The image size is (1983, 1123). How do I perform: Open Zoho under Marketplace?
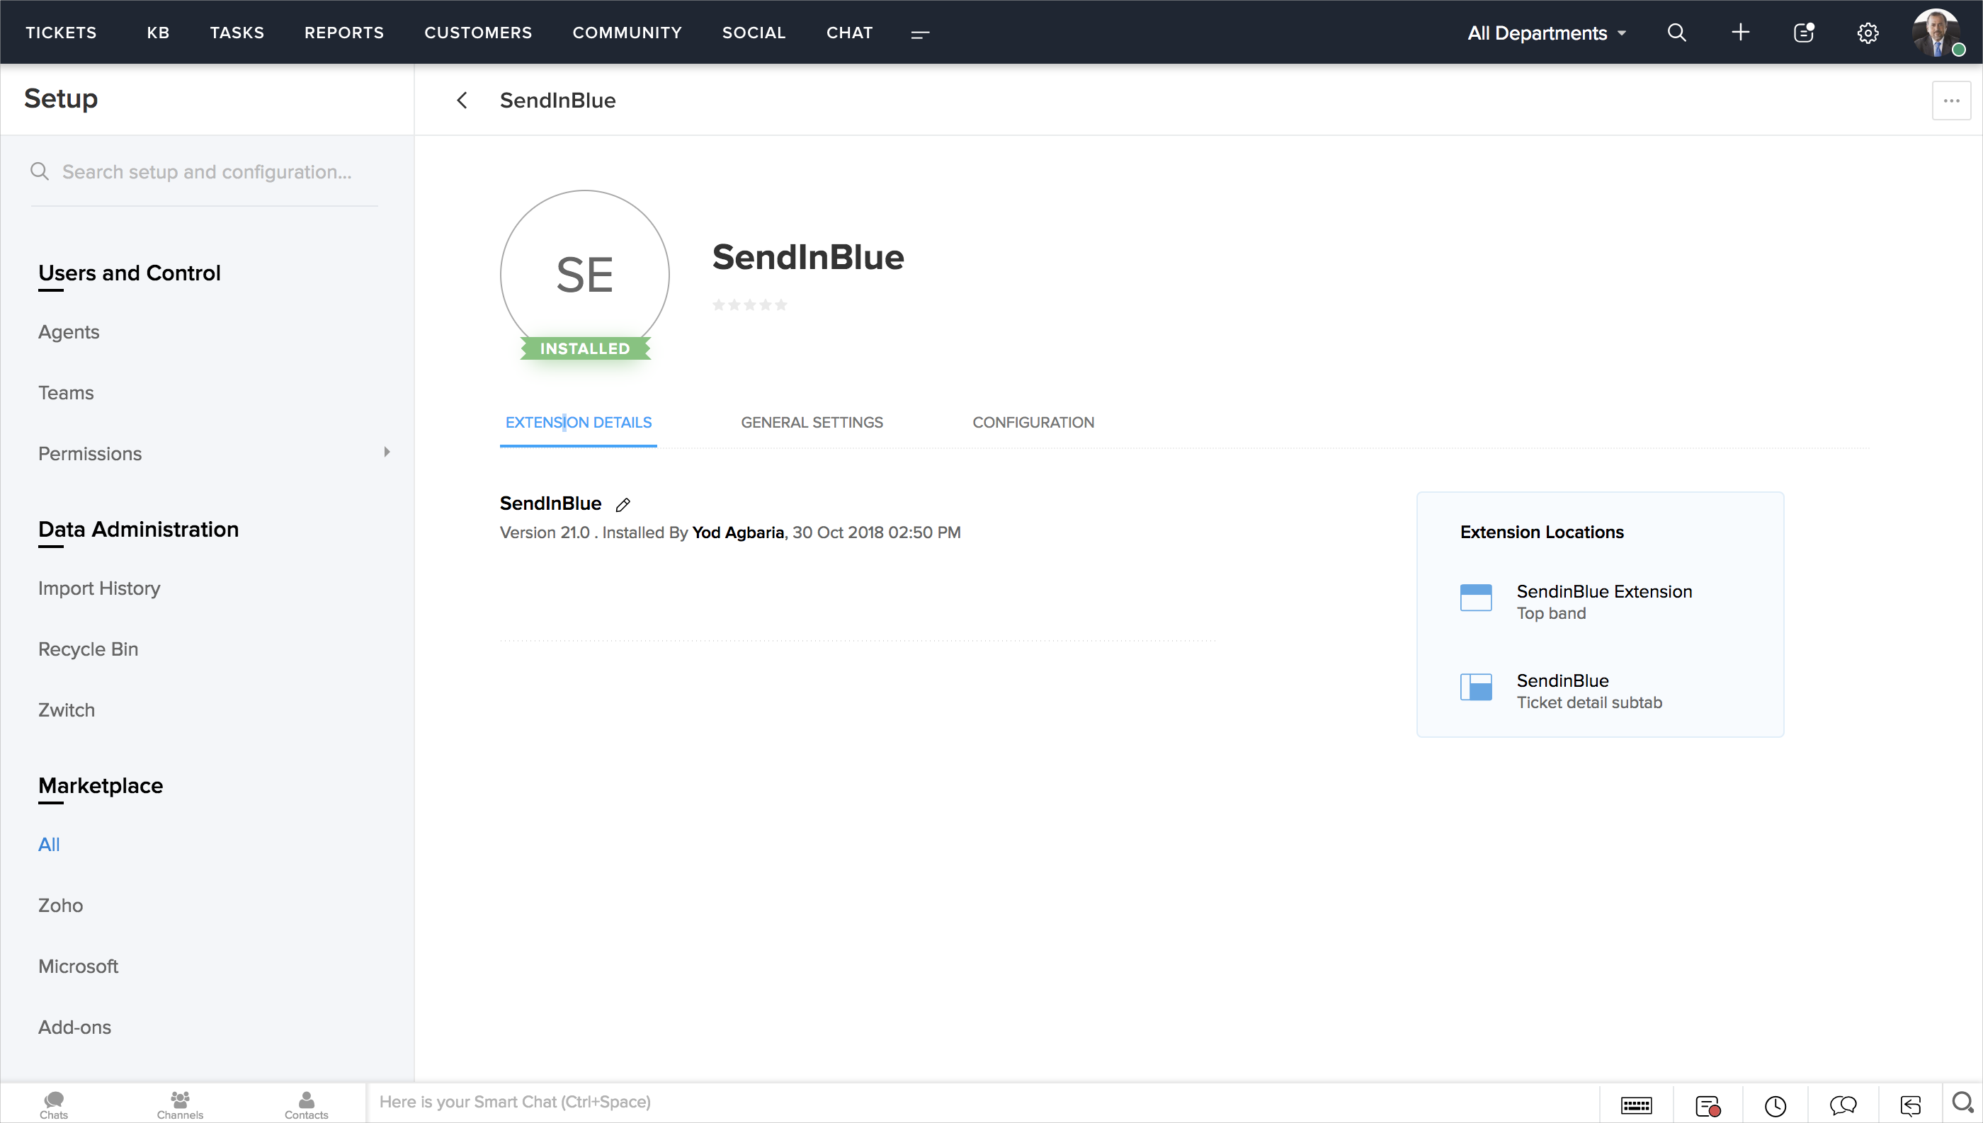[x=60, y=905]
